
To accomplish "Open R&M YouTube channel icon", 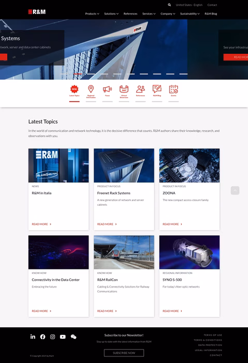I will [x=63, y=337].
